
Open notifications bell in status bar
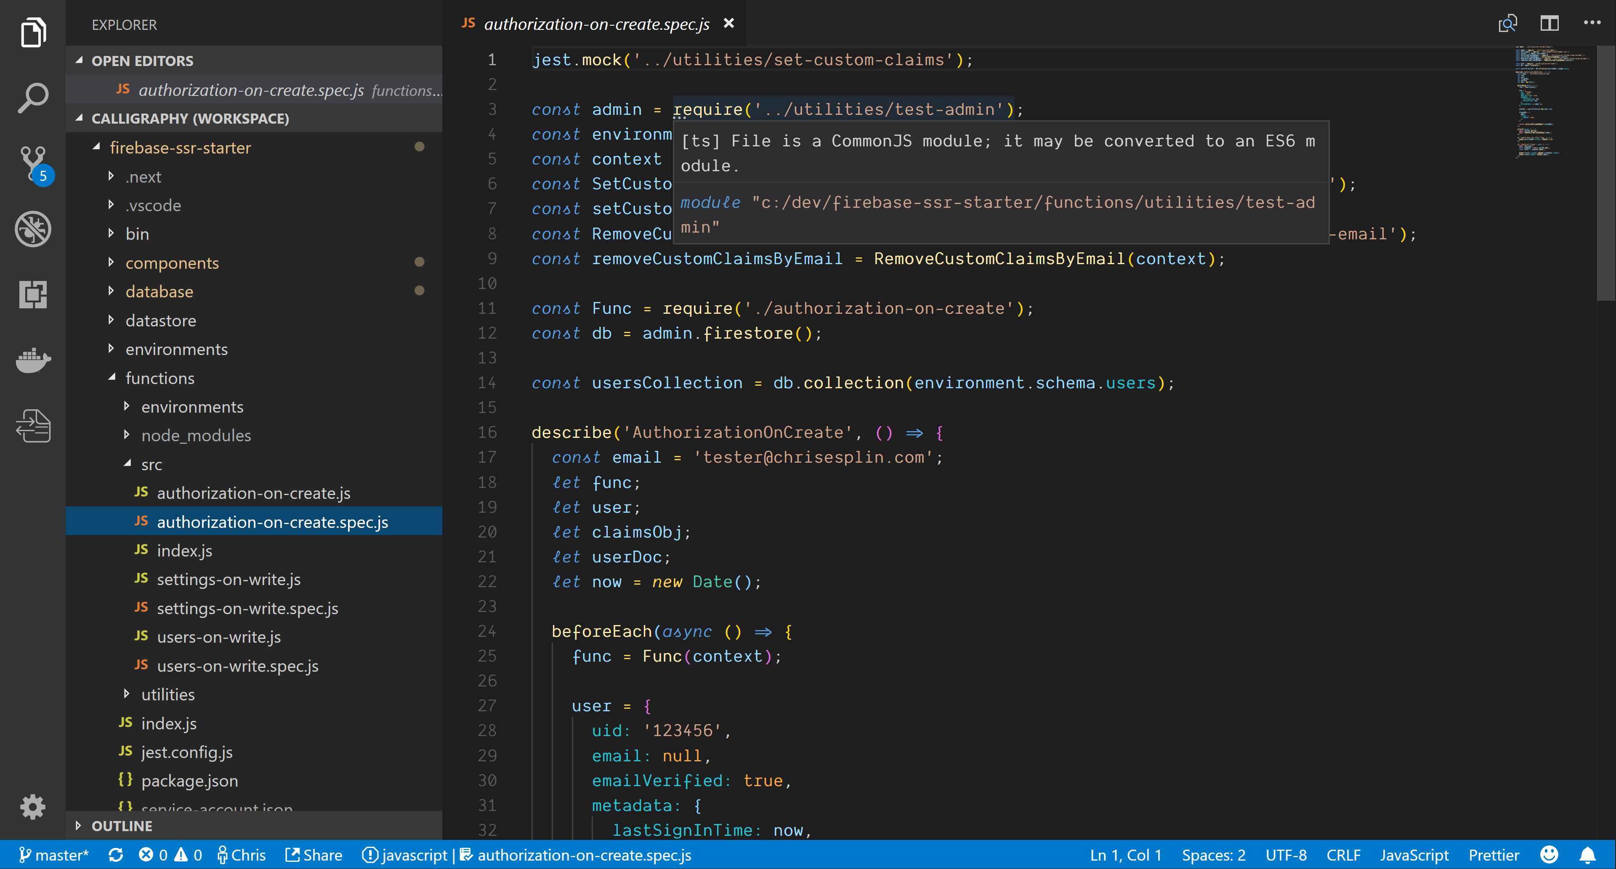point(1587,855)
